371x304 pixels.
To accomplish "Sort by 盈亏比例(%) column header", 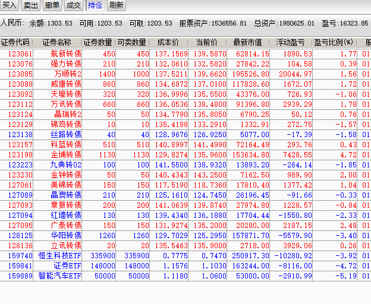I will [334, 43].
